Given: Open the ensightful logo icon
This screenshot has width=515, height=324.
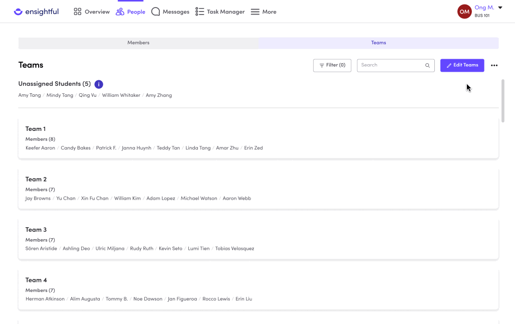Looking at the screenshot, I should click(18, 12).
